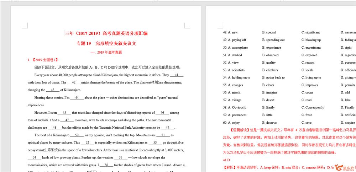Click blank 49 after 'seem to be'
This screenshot has height=172, width=356.
(168, 128)
